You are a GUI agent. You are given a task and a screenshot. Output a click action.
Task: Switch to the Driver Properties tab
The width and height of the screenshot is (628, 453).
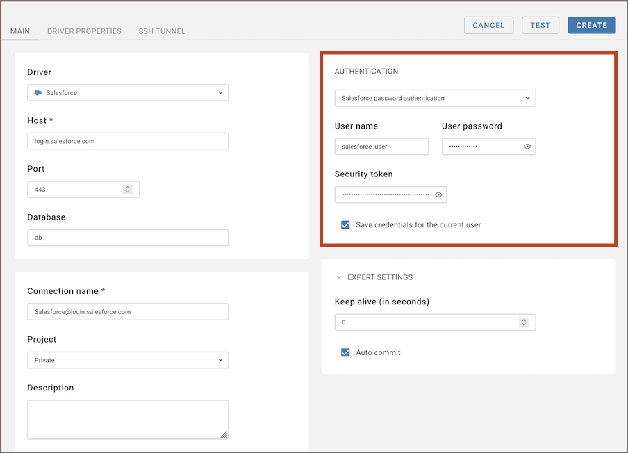tap(84, 31)
